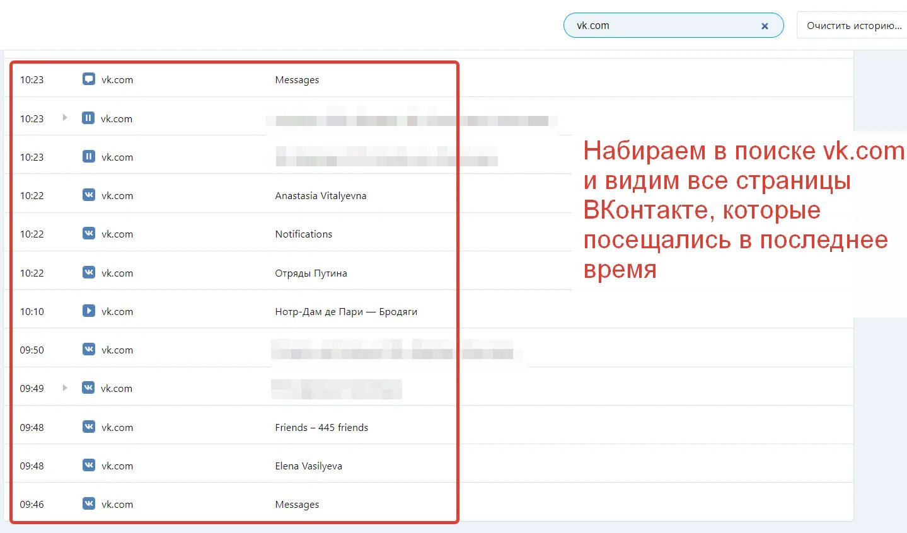Open the Anastasia Vitalyevna history entry
This screenshot has height=533, width=907.
[x=320, y=195]
